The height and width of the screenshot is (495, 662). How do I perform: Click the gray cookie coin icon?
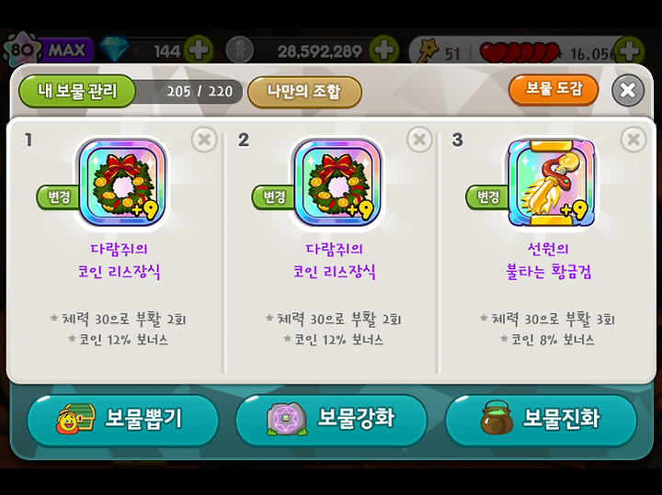click(x=240, y=51)
